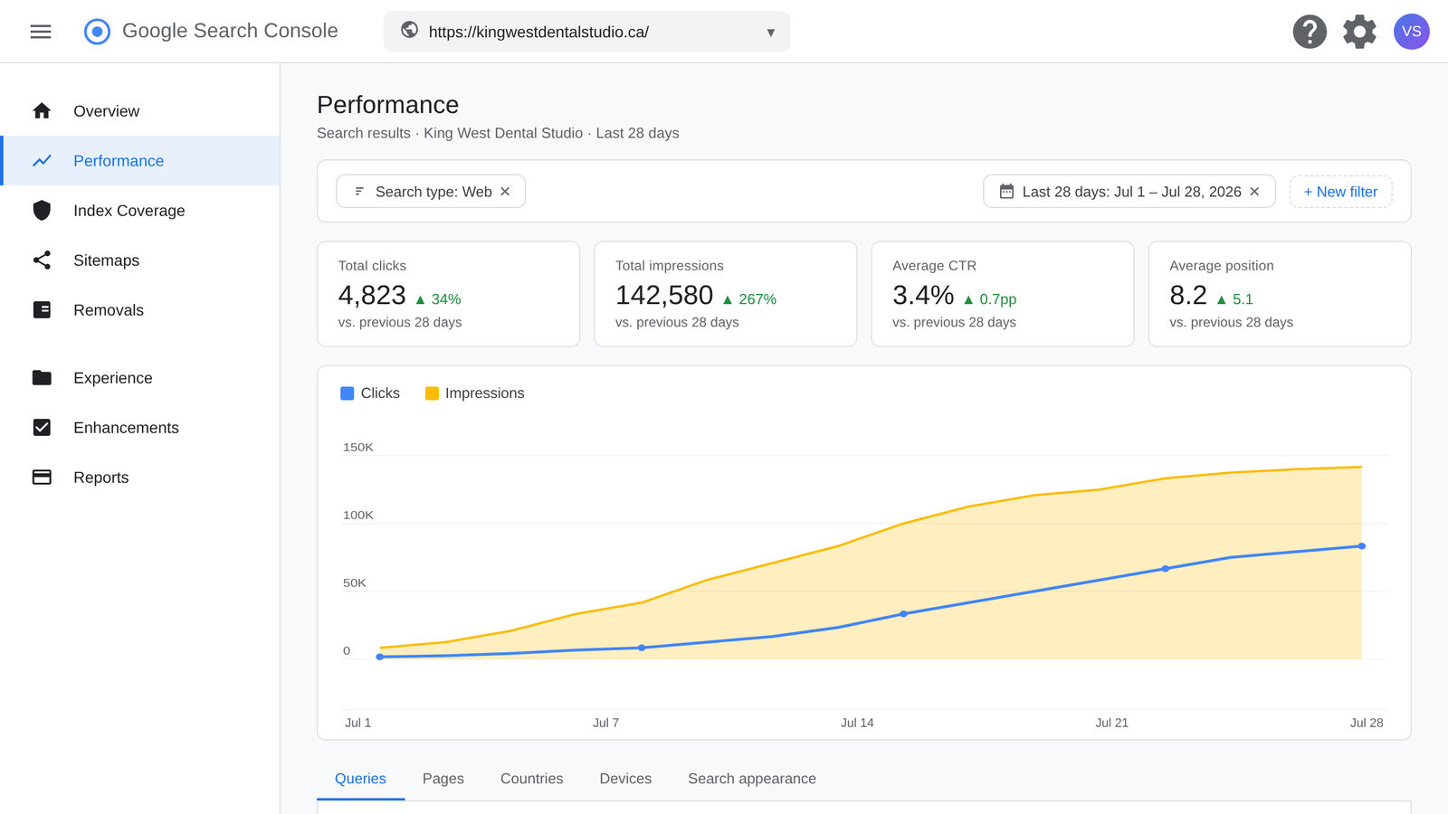The width and height of the screenshot is (1448, 814).
Task: Click the Jul 28 clicks data point
Action: pyautogui.click(x=1362, y=546)
